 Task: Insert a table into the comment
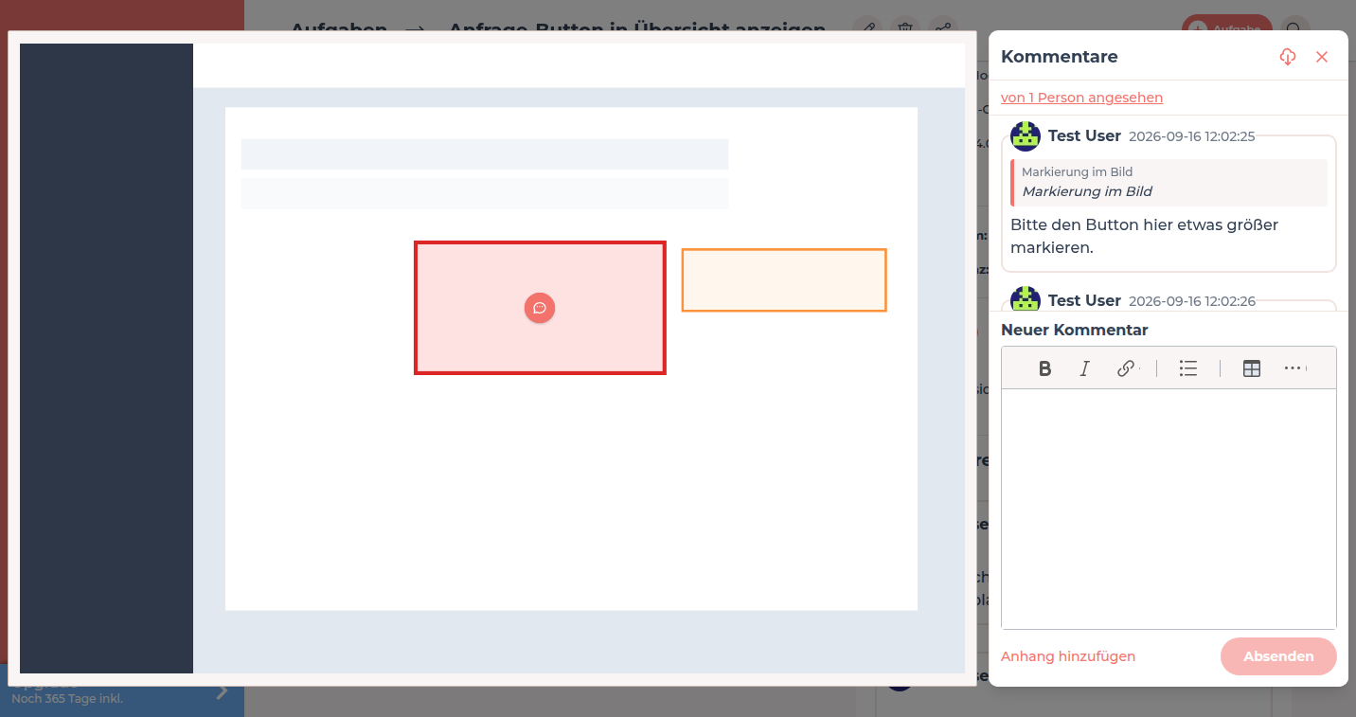coord(1252,368)
